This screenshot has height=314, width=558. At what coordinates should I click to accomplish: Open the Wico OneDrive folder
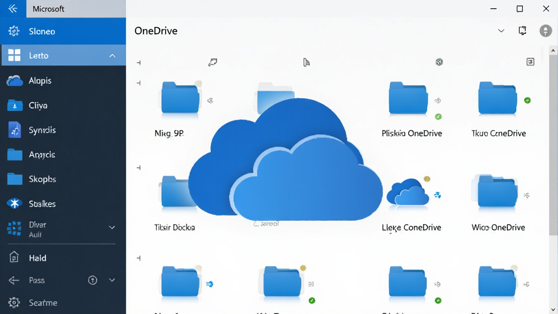[496, 191]
